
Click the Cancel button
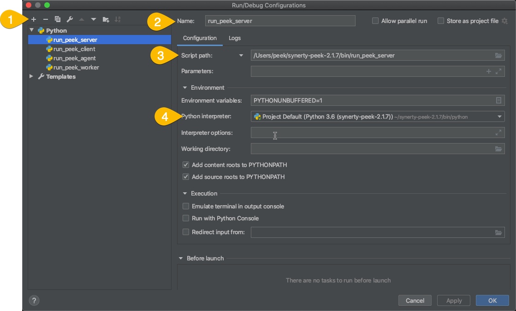tap(415, 300)
